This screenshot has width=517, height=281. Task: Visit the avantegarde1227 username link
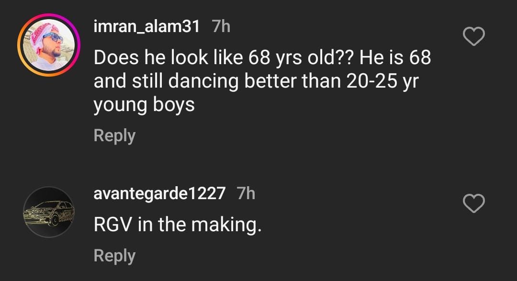click(x=159, y=193)
